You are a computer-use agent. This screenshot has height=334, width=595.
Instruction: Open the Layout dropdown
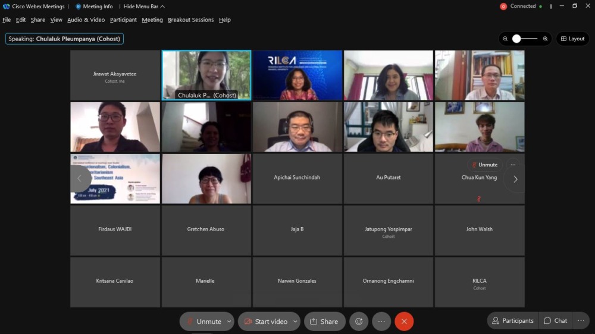[572, 39]
